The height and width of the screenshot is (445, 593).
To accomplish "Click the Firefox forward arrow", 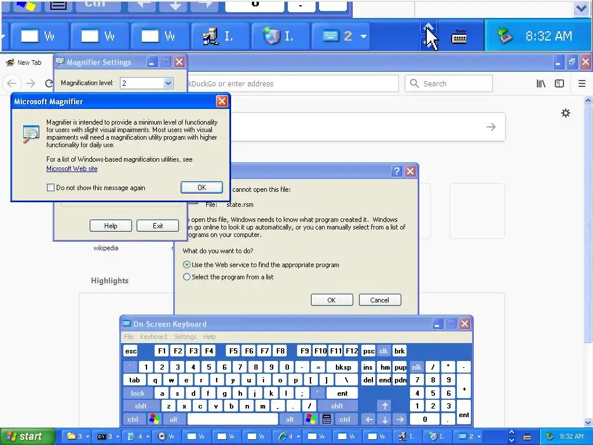I will (x=31, y=83).
